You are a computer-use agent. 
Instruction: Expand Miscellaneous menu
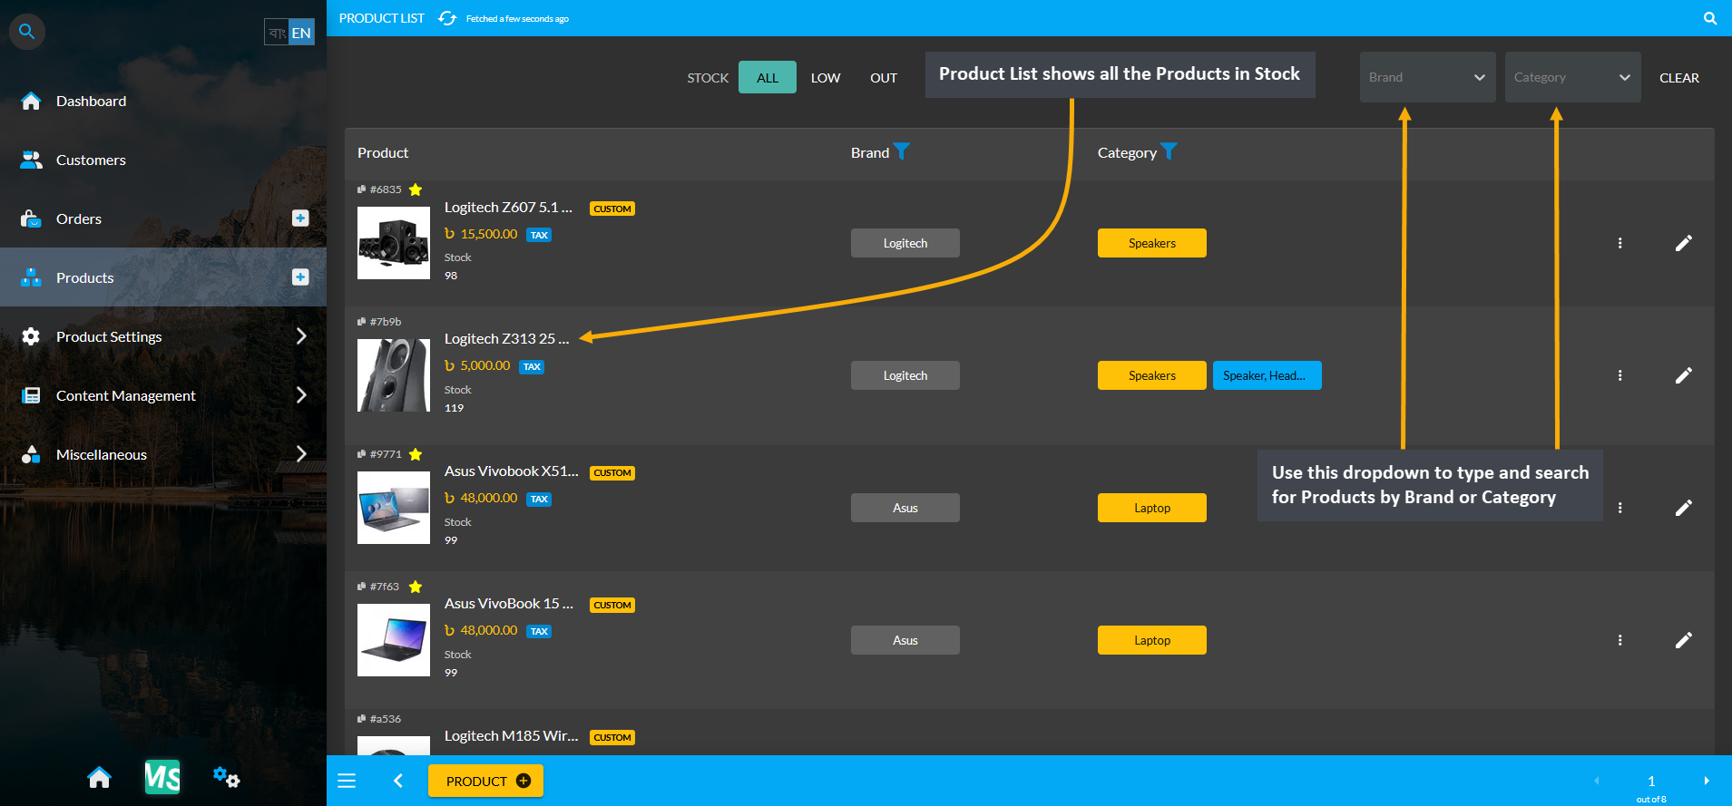(x=163, y=454)
